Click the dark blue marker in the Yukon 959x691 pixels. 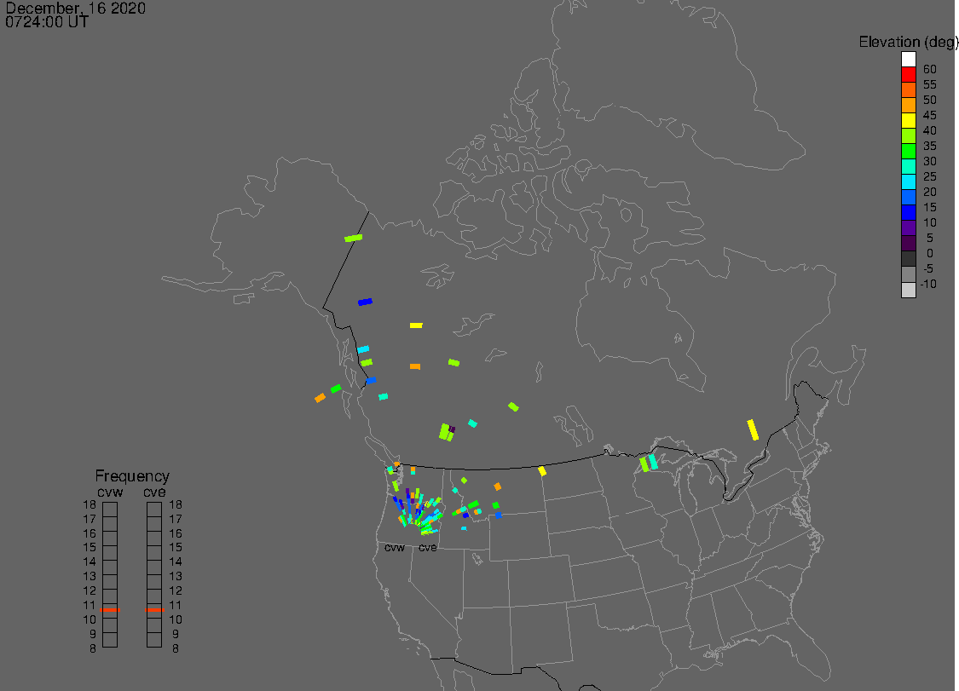pos(365,302)
